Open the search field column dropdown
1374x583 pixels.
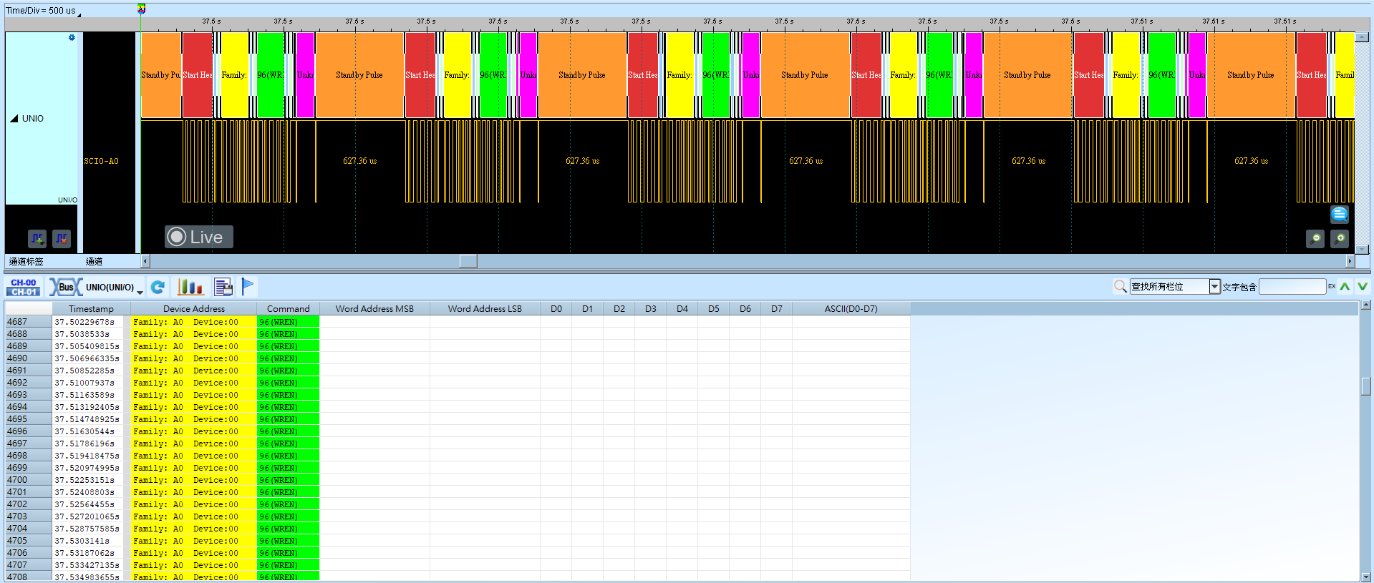(1214, 287)
